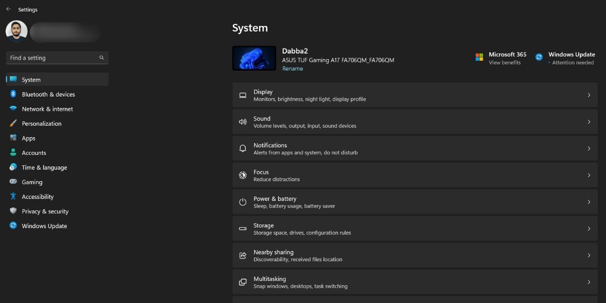Open the Power & battery icon
606x303 pixels.
click(x=243, y=202)
